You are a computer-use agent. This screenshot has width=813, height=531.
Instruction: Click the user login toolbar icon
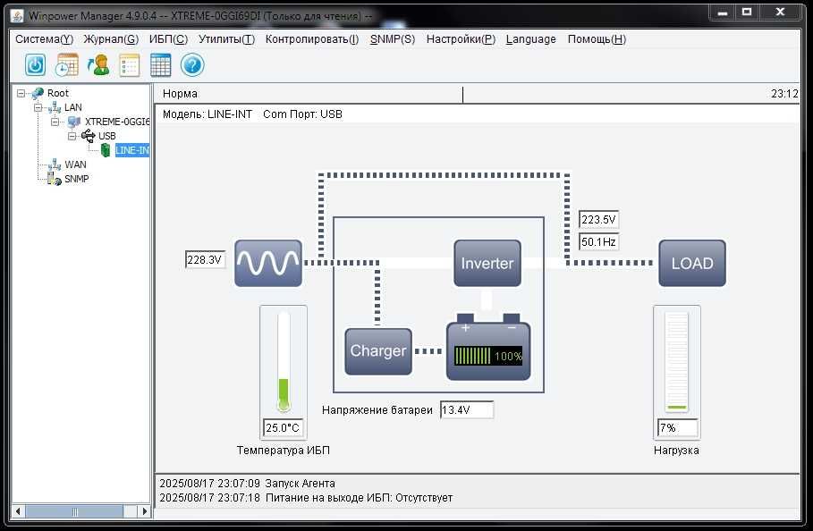tap(98, 65)
